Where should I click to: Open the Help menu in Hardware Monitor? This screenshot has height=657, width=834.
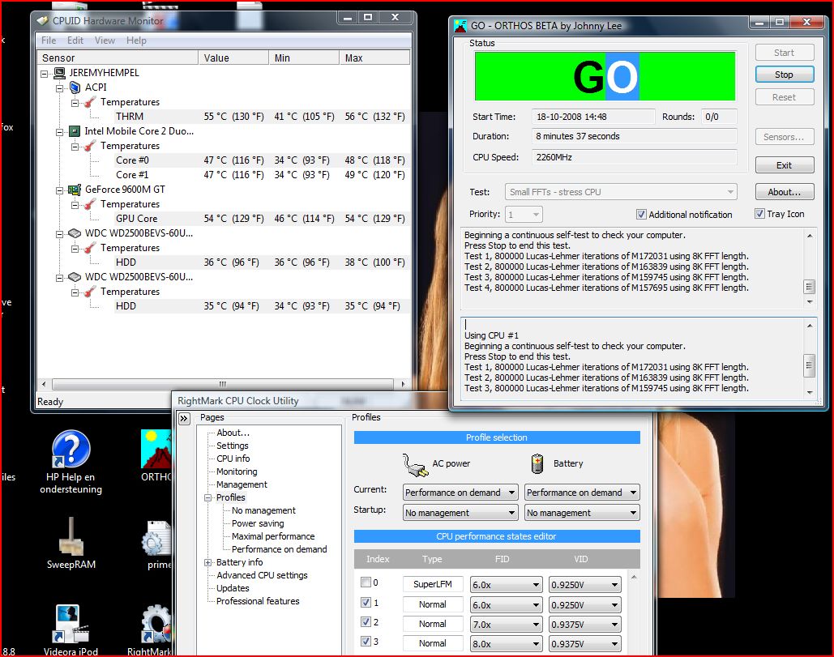[136, 41]
